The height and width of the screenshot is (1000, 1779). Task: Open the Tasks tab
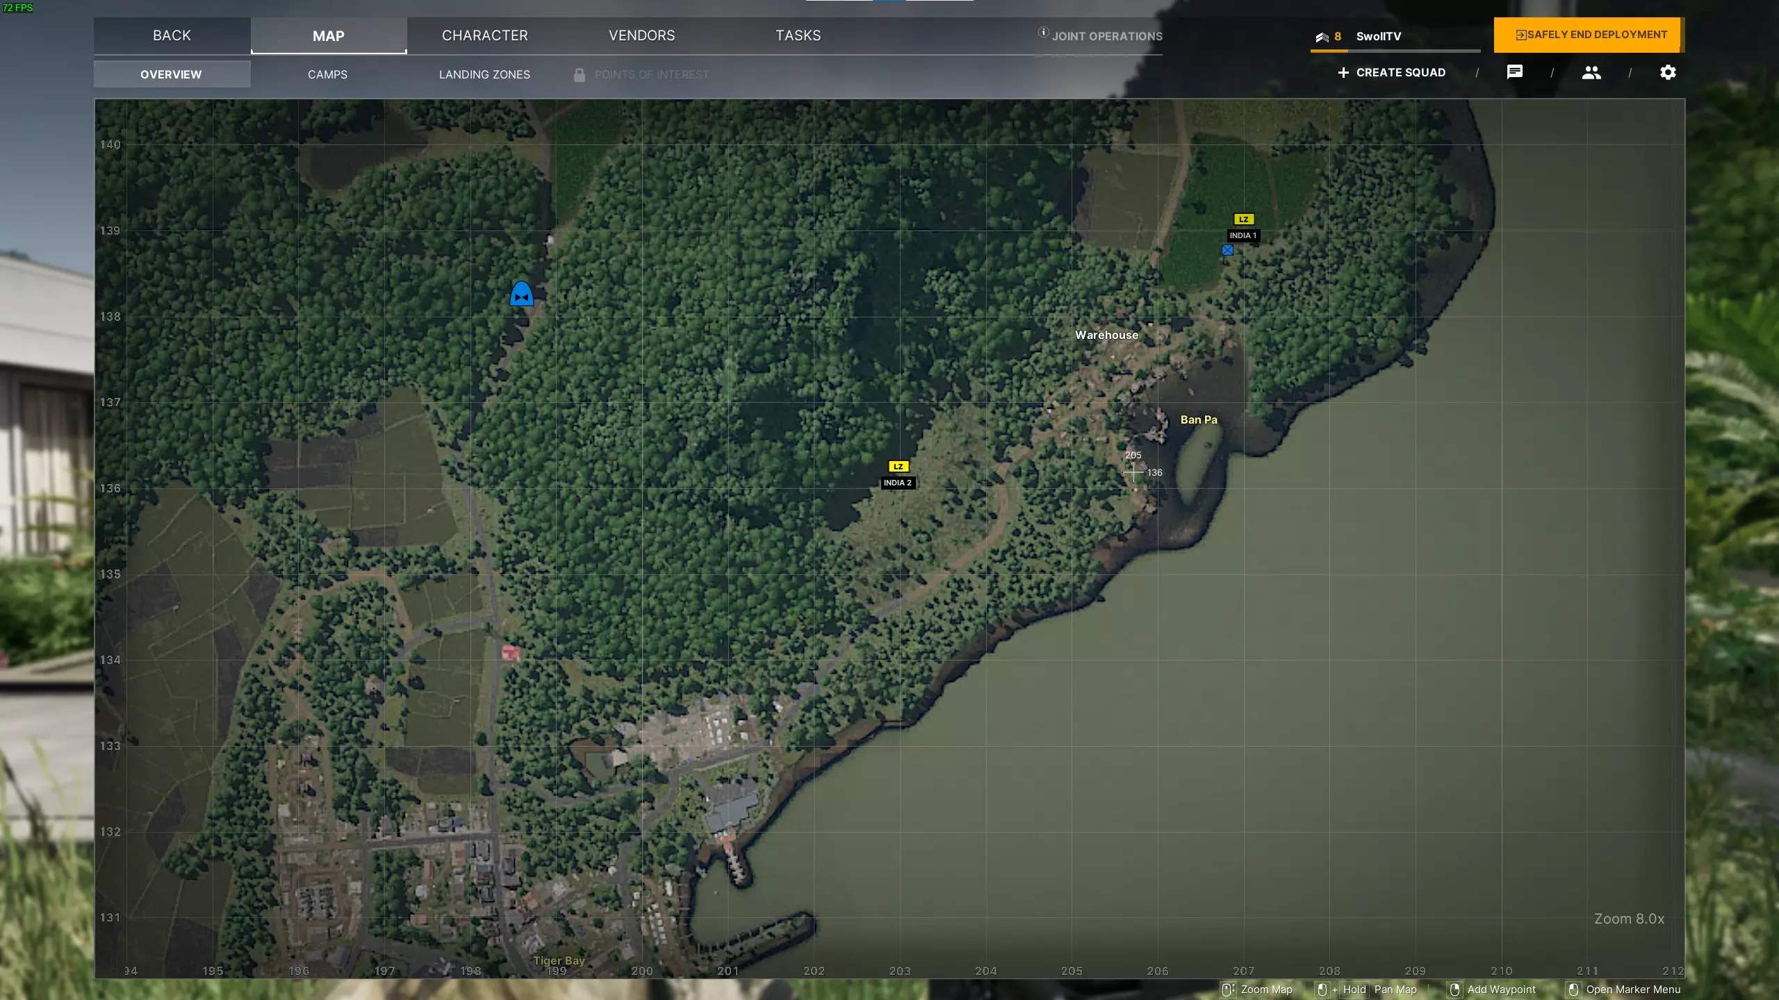(x=798, y=35)
